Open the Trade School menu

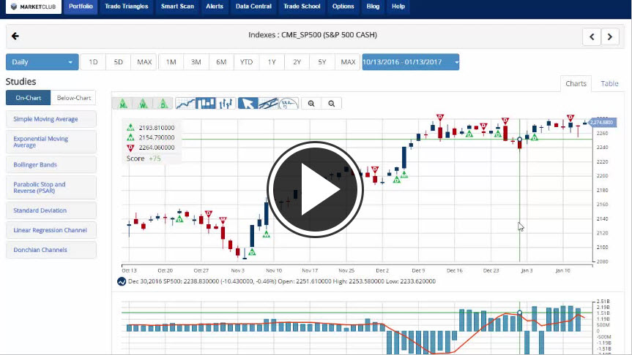(x=302, y=7)
